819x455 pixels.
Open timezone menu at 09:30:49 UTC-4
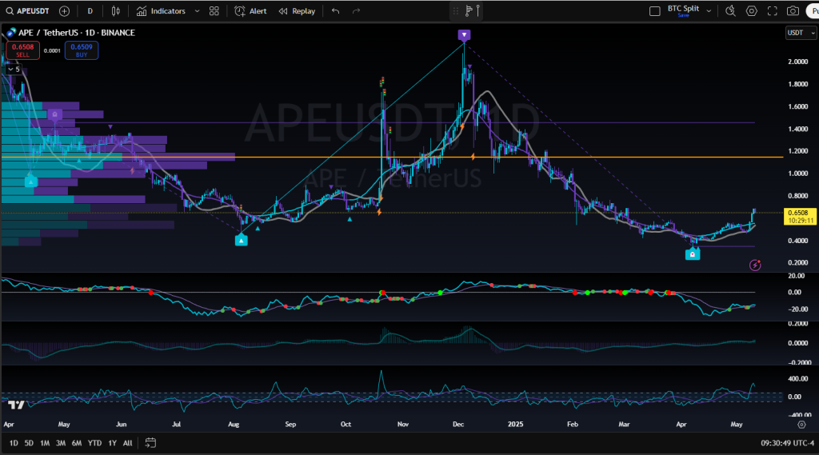tap(787, 443)
